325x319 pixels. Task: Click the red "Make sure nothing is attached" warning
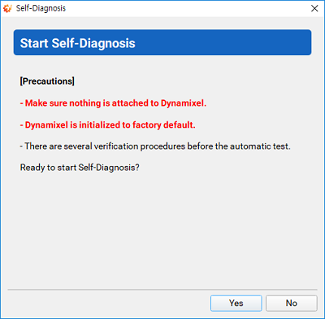click(113, 103)
